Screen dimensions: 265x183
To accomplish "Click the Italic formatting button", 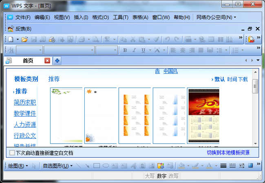I will [x=134, y=50].
